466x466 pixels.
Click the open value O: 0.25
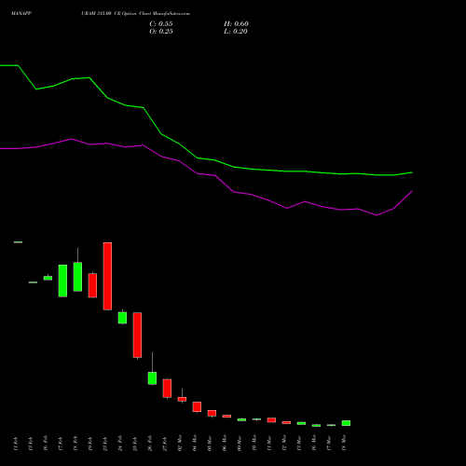pyautogui.click(x=161, y=32)
